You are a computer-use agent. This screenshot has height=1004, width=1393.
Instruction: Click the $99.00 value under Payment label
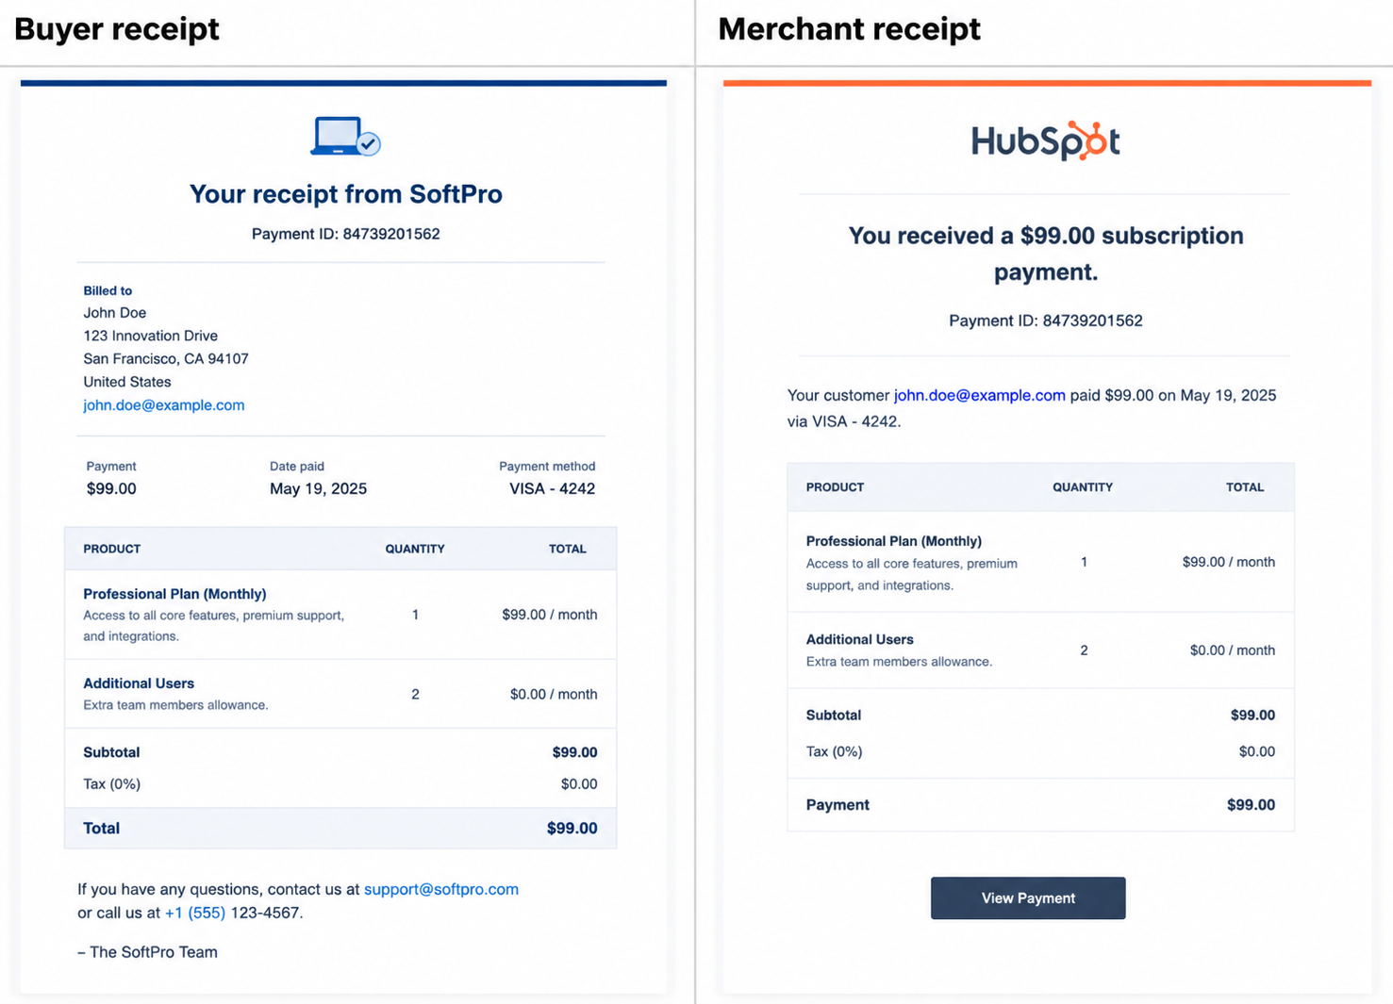(x=111, y=488)
